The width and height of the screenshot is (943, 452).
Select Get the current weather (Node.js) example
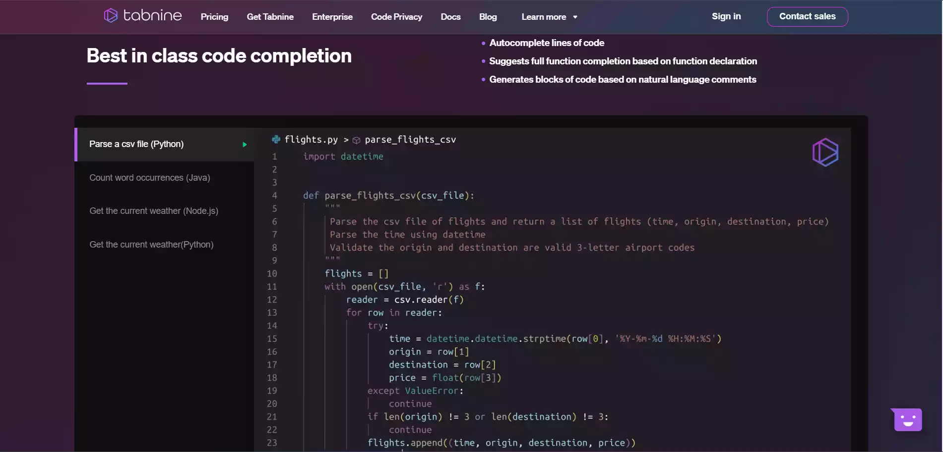(154, 211)
